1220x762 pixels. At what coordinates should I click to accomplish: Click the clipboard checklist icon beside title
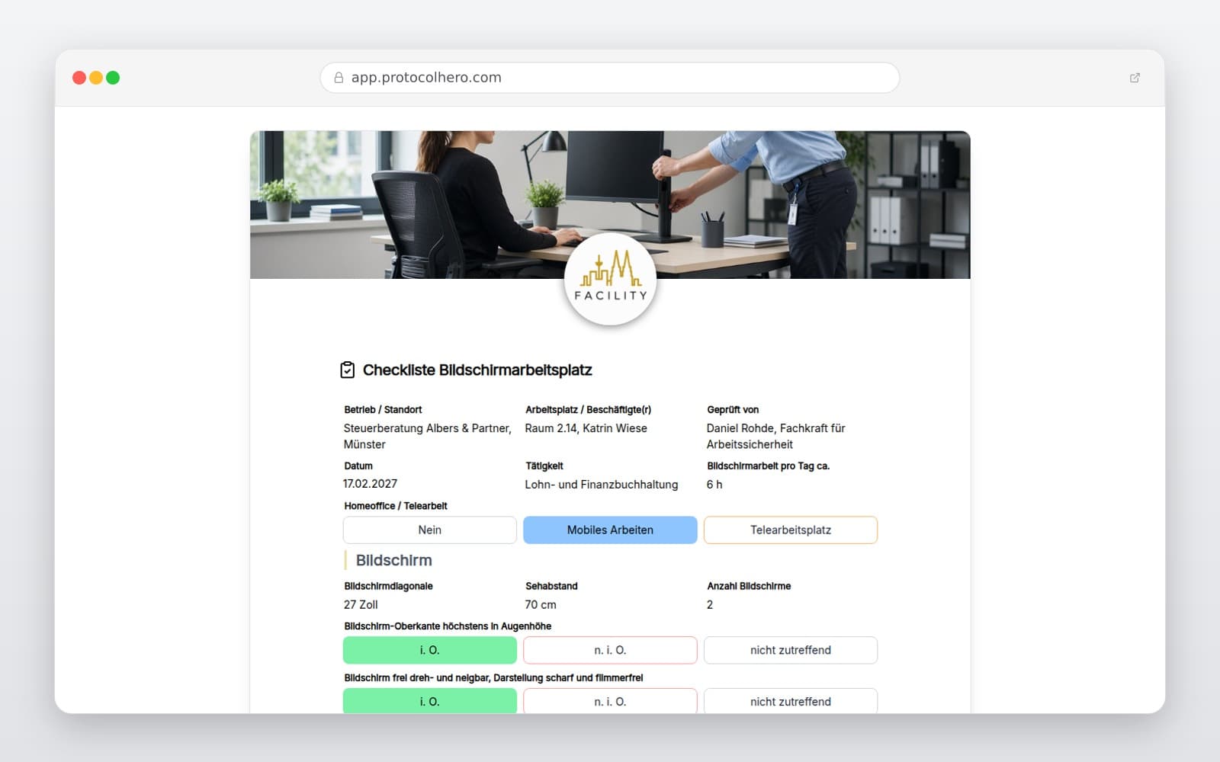point(347,370)
